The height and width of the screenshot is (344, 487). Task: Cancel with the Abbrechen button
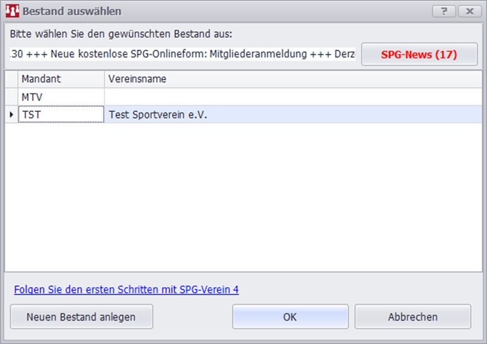point(412,317)
